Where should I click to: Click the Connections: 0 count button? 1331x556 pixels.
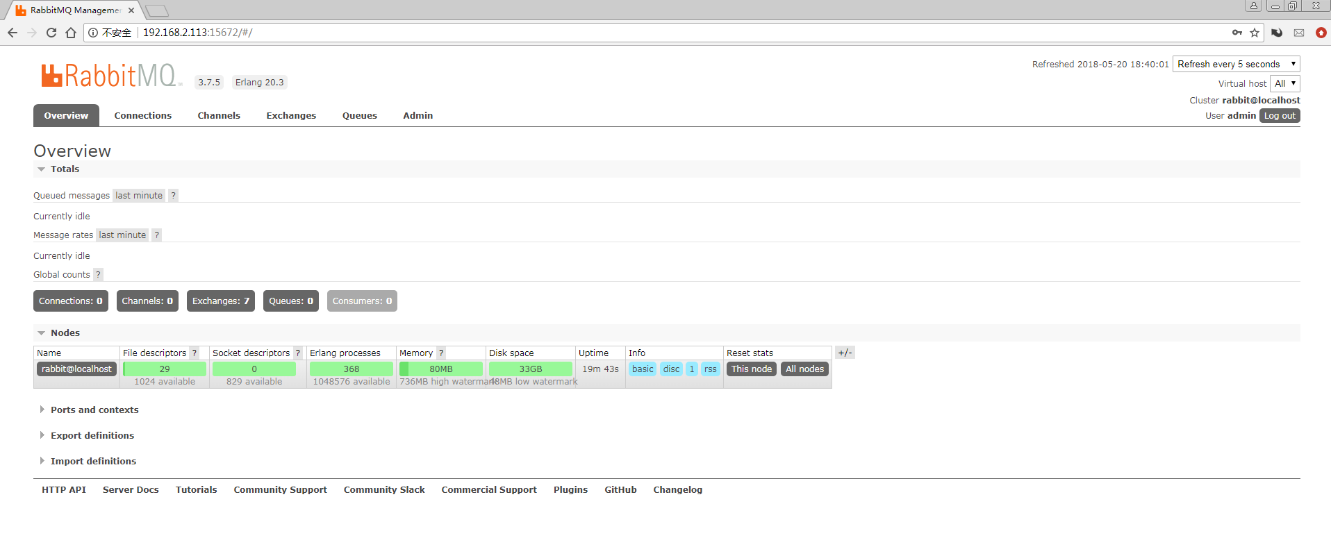click(x=71, y=301)
